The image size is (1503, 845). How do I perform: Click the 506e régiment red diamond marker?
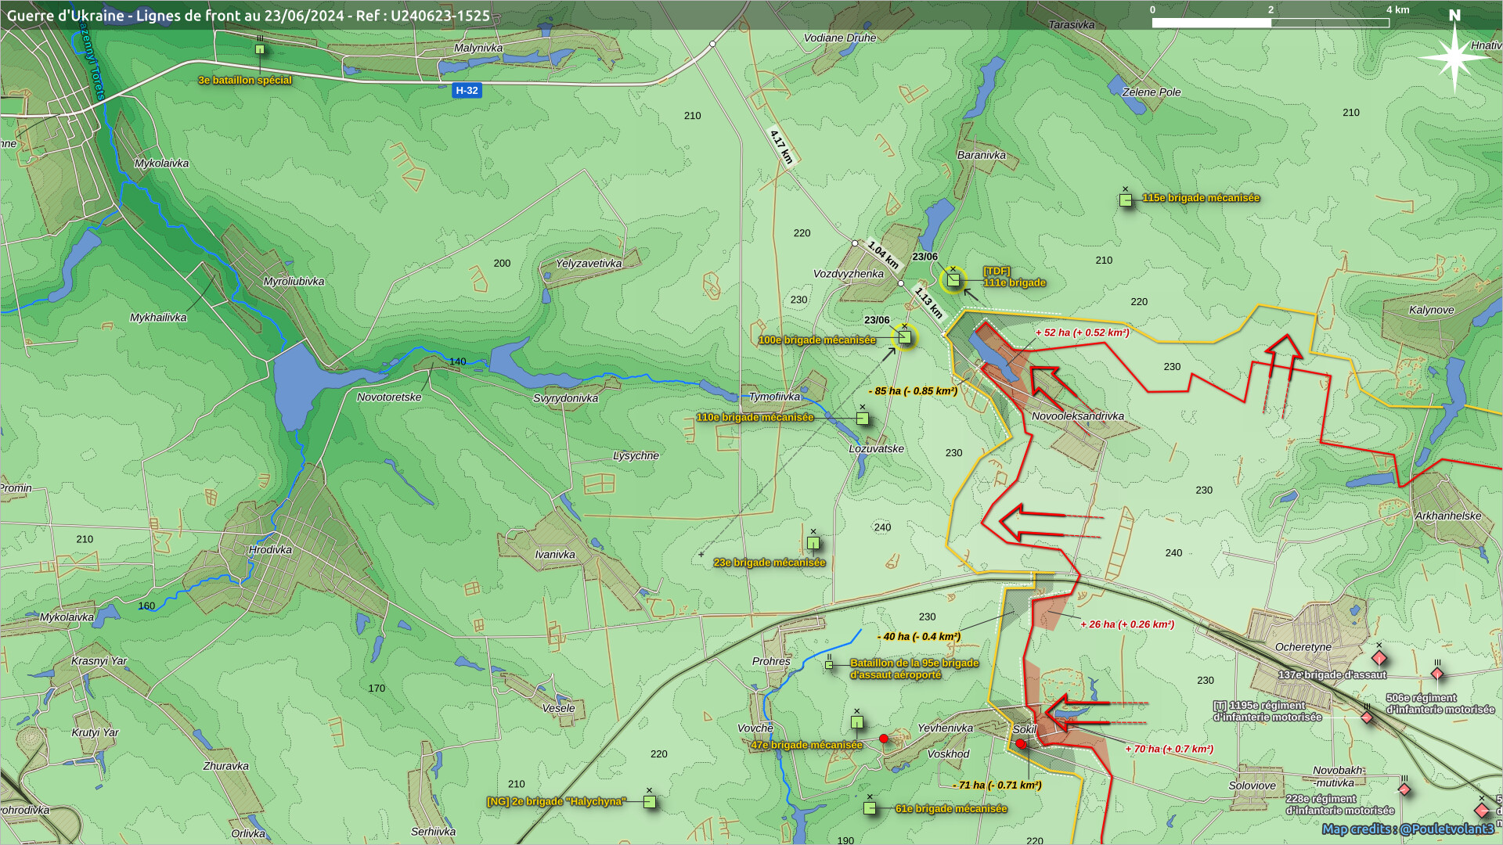pyautogui.click(x=1437, y=674)
